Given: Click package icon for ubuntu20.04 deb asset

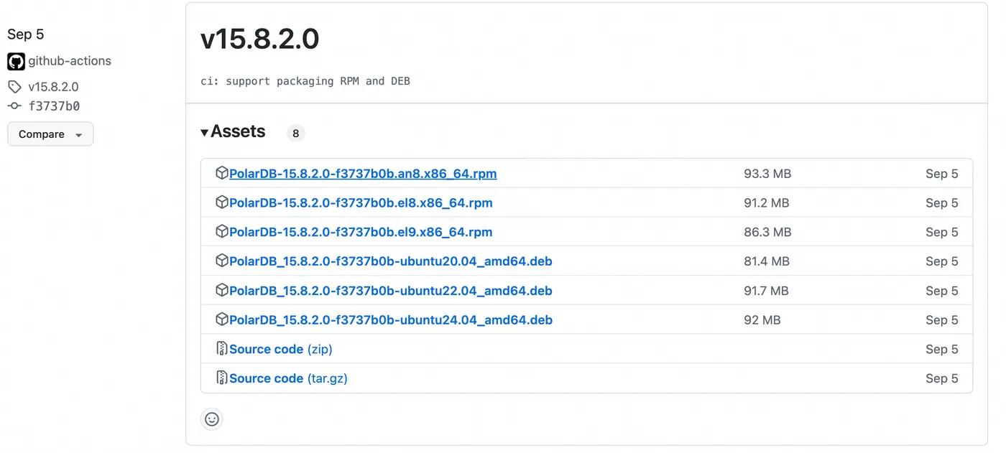Looking at the screenshot, I should (222, 261).
